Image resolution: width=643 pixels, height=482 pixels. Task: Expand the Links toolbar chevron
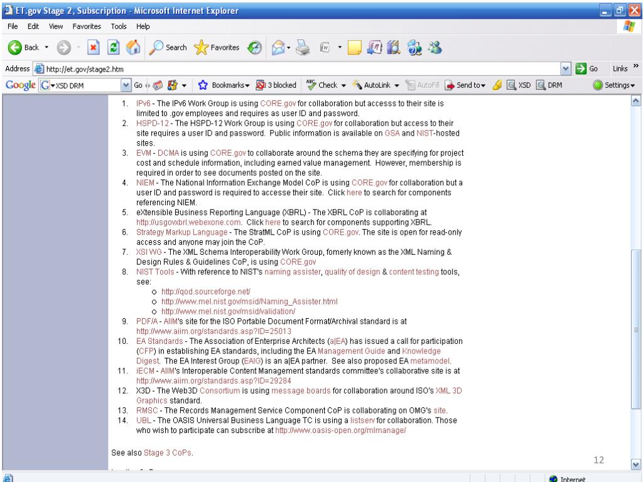coord(636,66)
